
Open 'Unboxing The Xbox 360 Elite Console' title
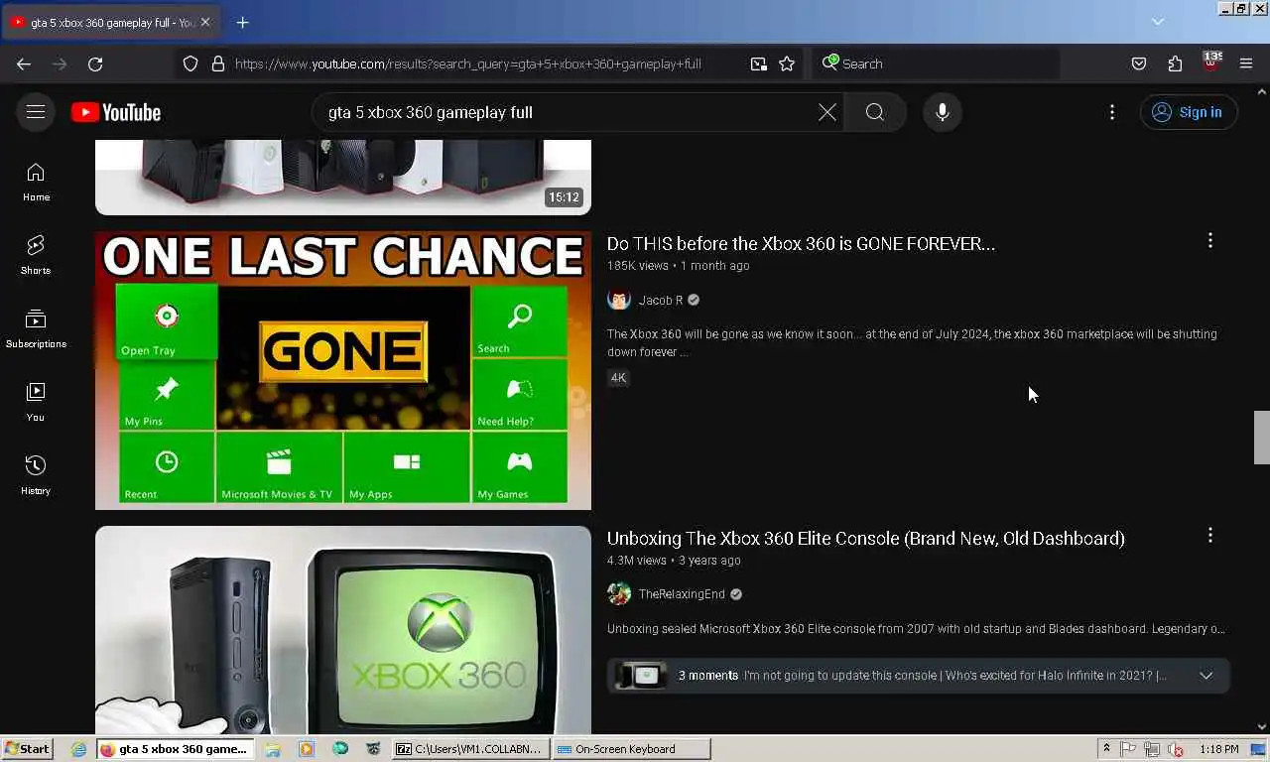[866, 538]
